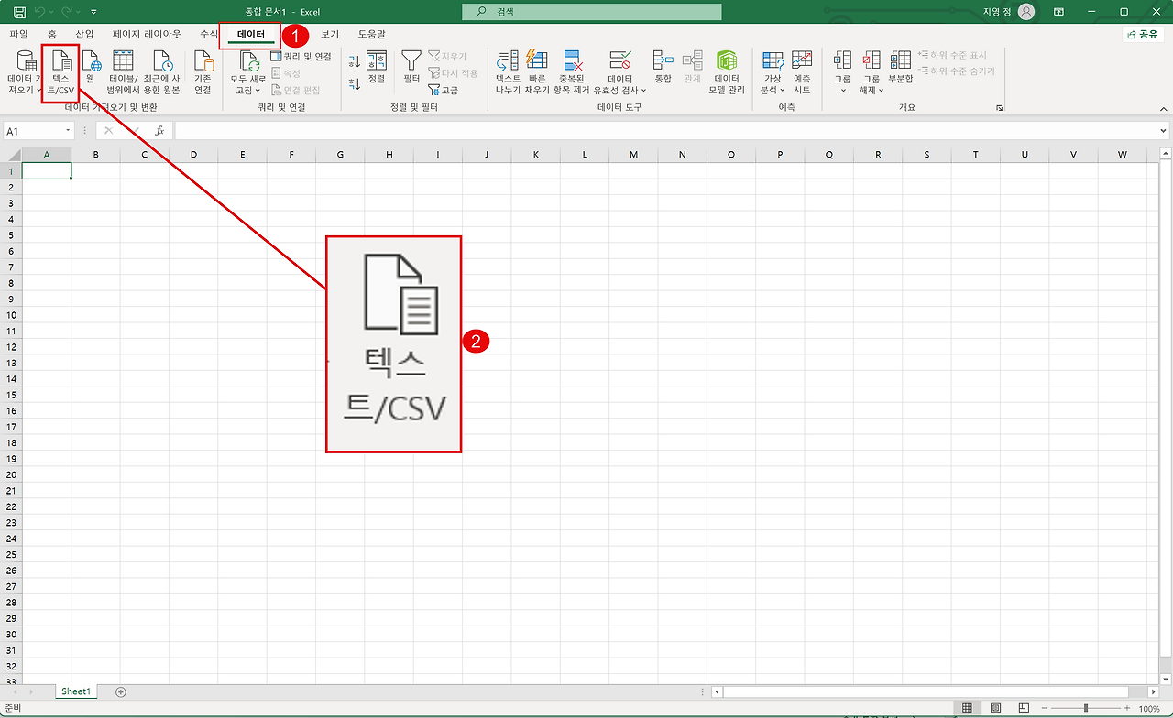
Task: Open Advanced filter (고급)
Action: coord(444,90)
